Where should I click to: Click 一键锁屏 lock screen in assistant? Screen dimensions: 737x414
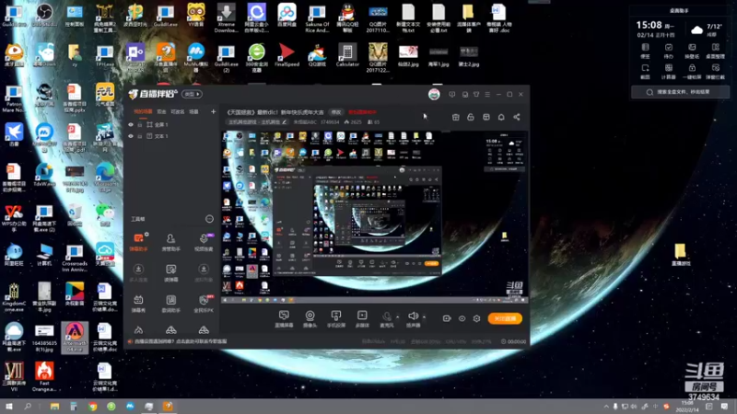pos(692,72)
